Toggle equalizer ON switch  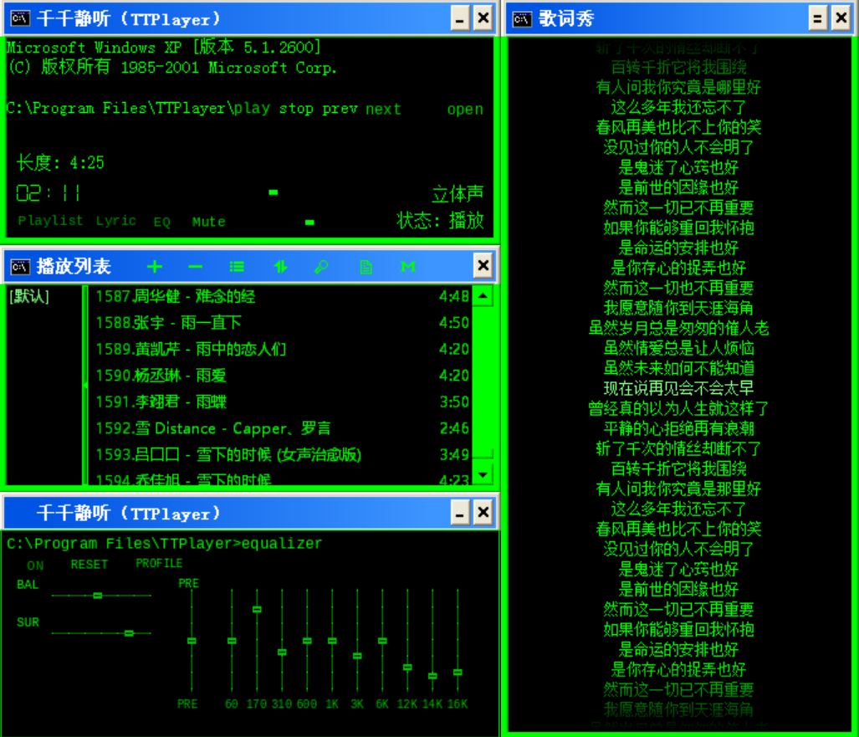tap(35, 566)
